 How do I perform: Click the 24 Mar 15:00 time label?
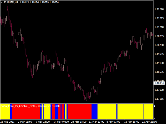79,122
